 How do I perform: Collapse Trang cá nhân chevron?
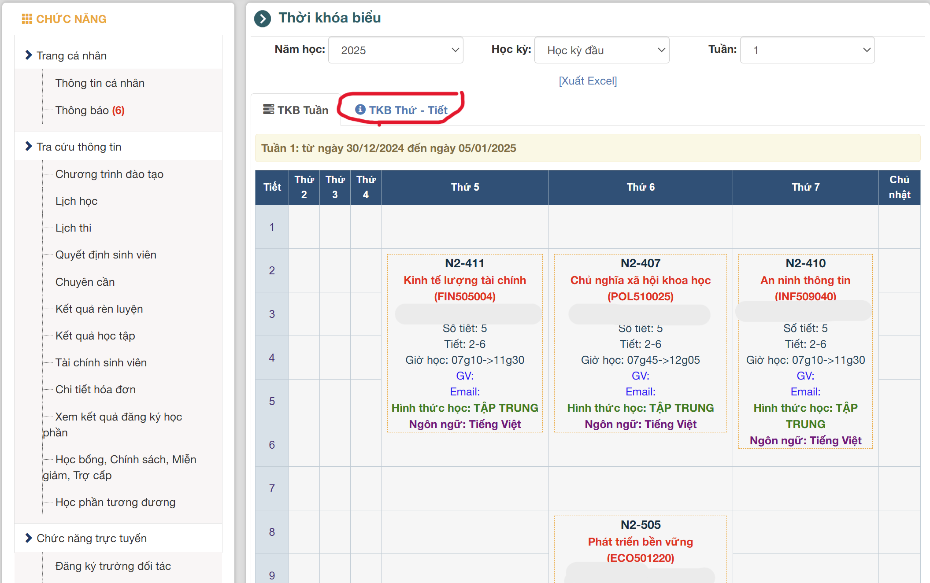[29, 55]
